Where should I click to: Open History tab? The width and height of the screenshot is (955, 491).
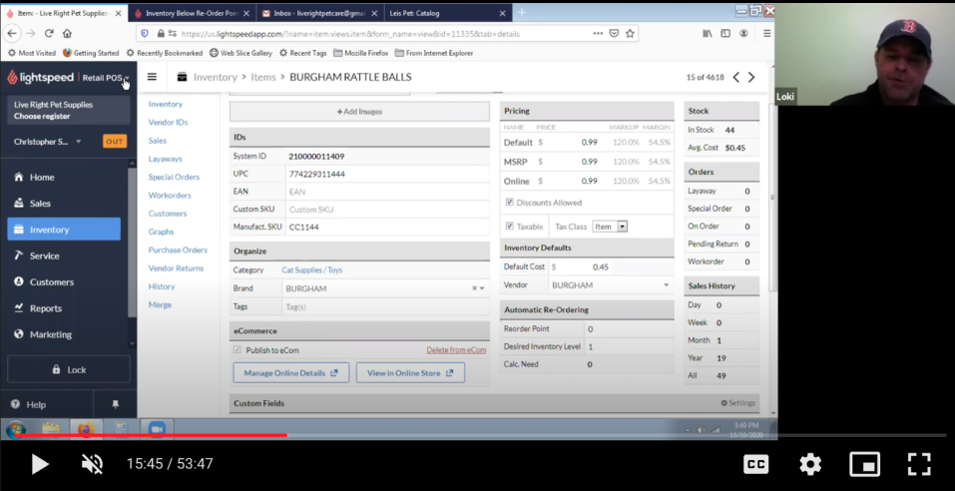162,286
